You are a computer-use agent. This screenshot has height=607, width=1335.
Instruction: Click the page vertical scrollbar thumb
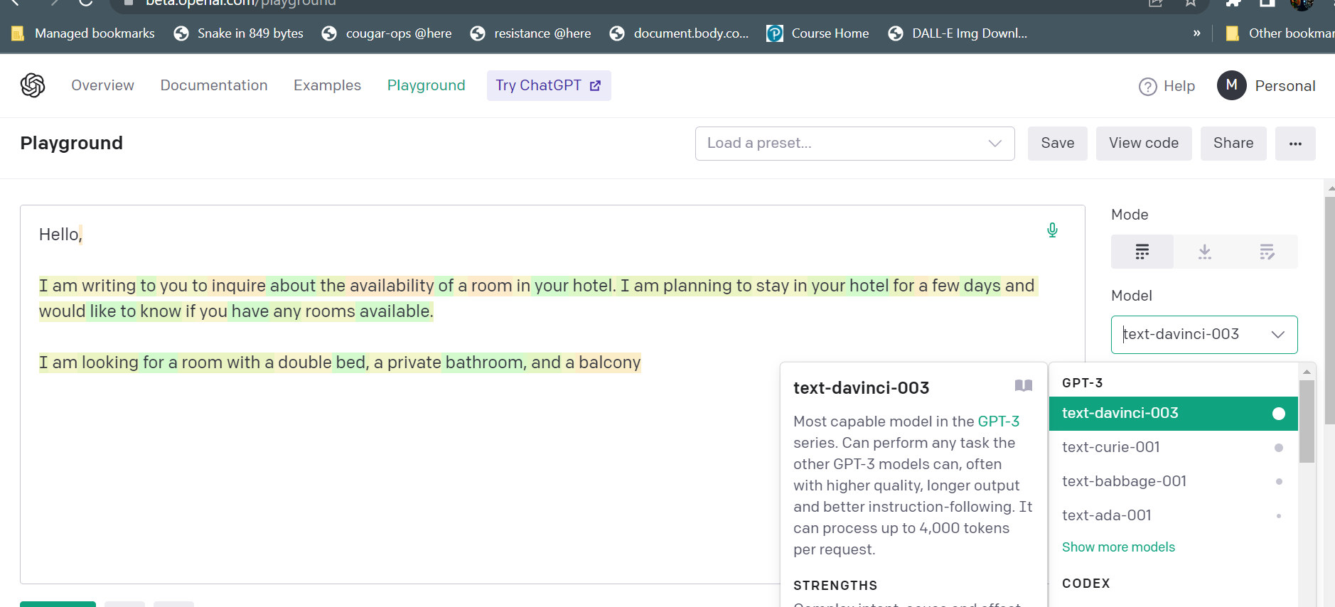[x=1329, y=311]
